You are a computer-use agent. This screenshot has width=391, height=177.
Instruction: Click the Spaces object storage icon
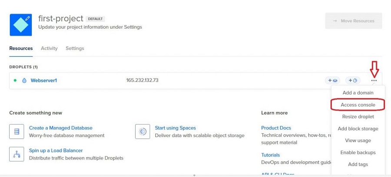(142, 131)
